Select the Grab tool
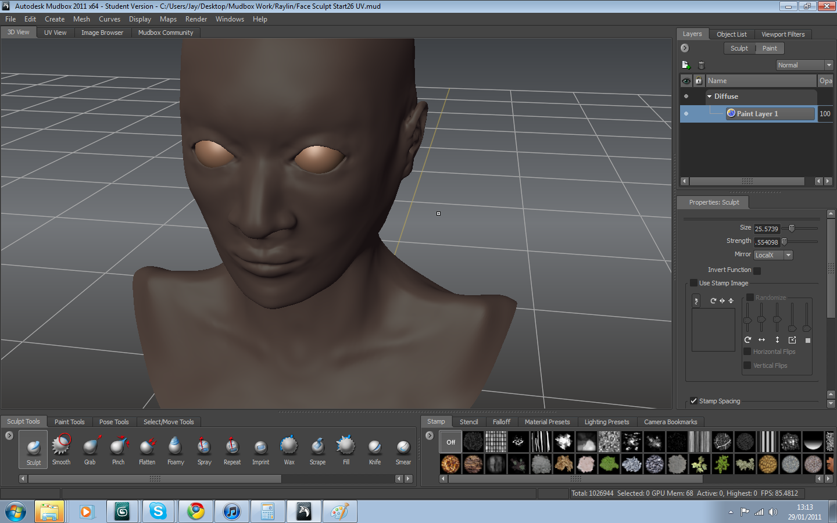The width and height of the screenshot is (837, 523). point(90,447)
